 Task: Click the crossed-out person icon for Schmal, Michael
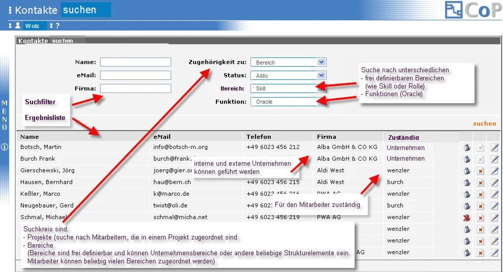point(467,218)
